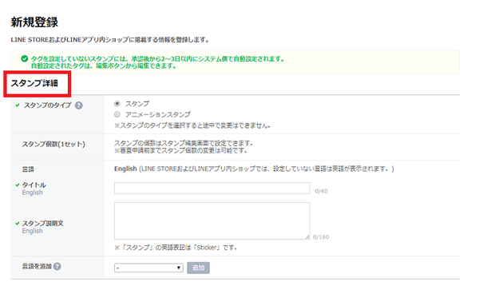Click the 追加 button
This screenshot has height=294, width=479.
tap(198, 268)
